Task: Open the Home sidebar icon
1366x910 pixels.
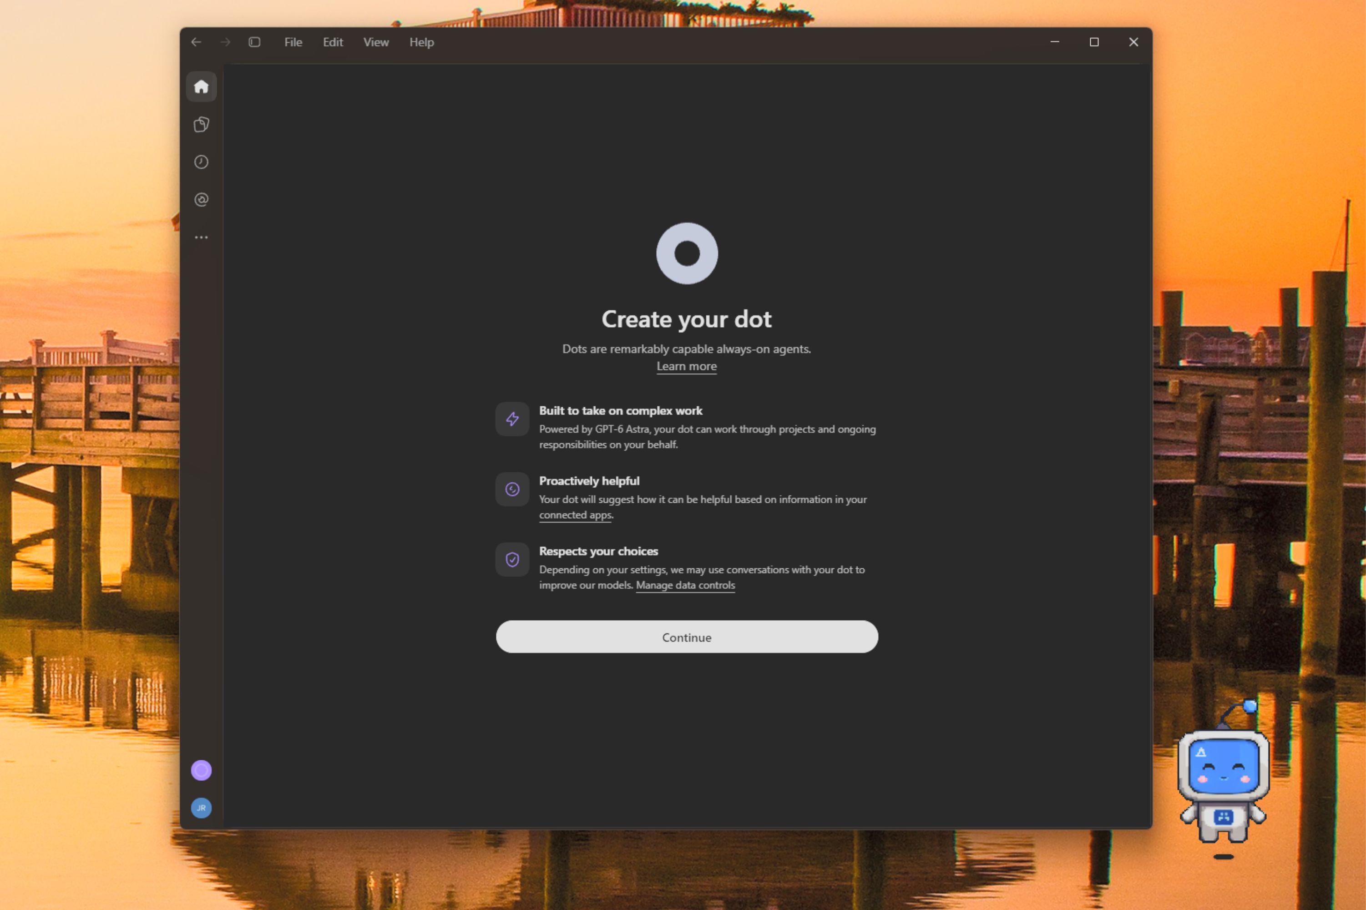Action: [x=202, y=86]
